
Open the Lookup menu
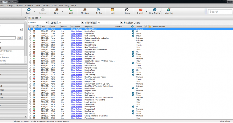pos(9,5)
